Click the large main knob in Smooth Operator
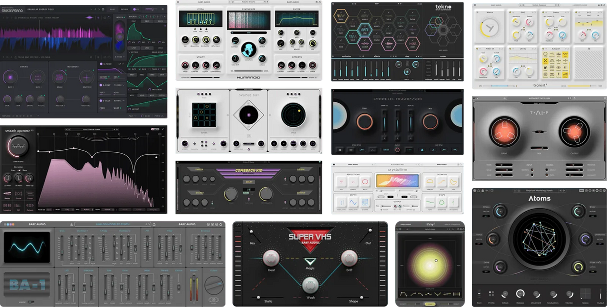 (x=17, y=146)
